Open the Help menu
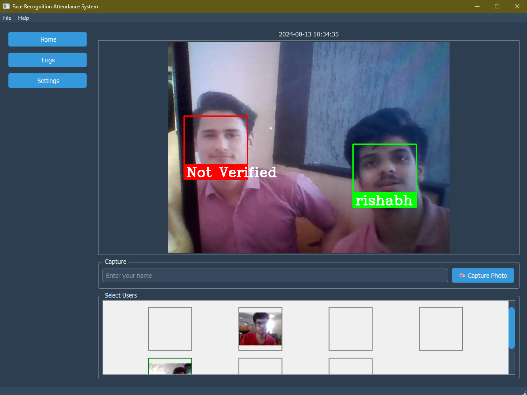This screenshot has height=395, width=527. (23, 18)
